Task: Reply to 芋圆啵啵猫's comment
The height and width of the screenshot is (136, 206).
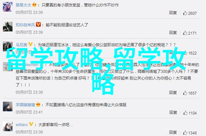Action: (x=173, y=113)
